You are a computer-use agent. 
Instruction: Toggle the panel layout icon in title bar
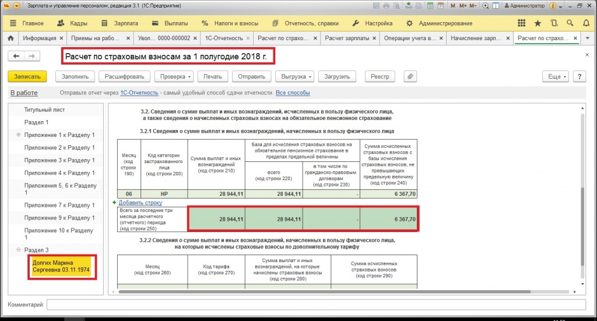tap(496, 6)
